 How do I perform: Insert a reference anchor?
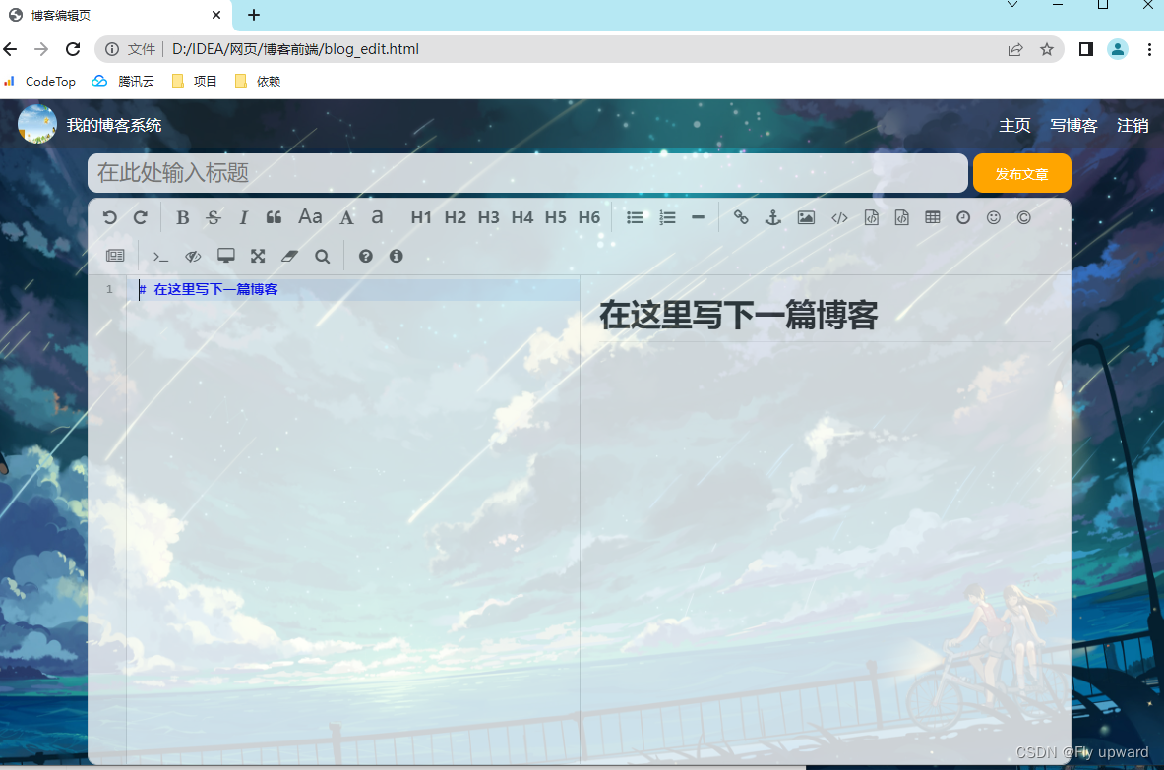[x=772, y=217]
